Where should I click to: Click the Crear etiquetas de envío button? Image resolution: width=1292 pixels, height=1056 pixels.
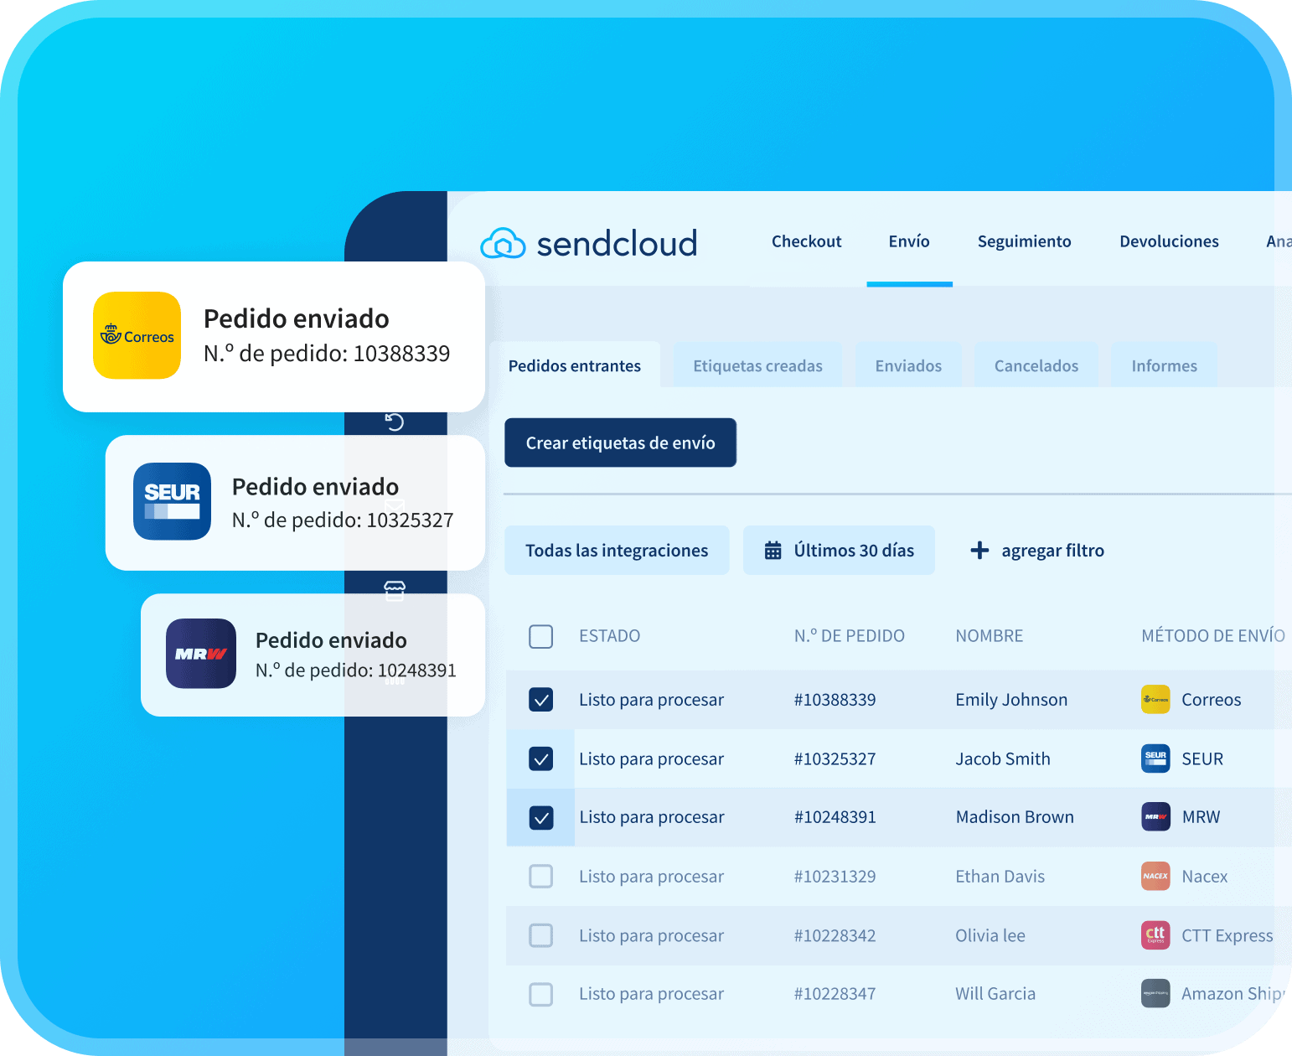[620, 443]
